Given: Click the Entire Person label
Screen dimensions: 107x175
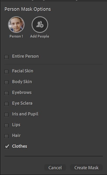Looking at the screenshot, I should [x=25, y=56].
